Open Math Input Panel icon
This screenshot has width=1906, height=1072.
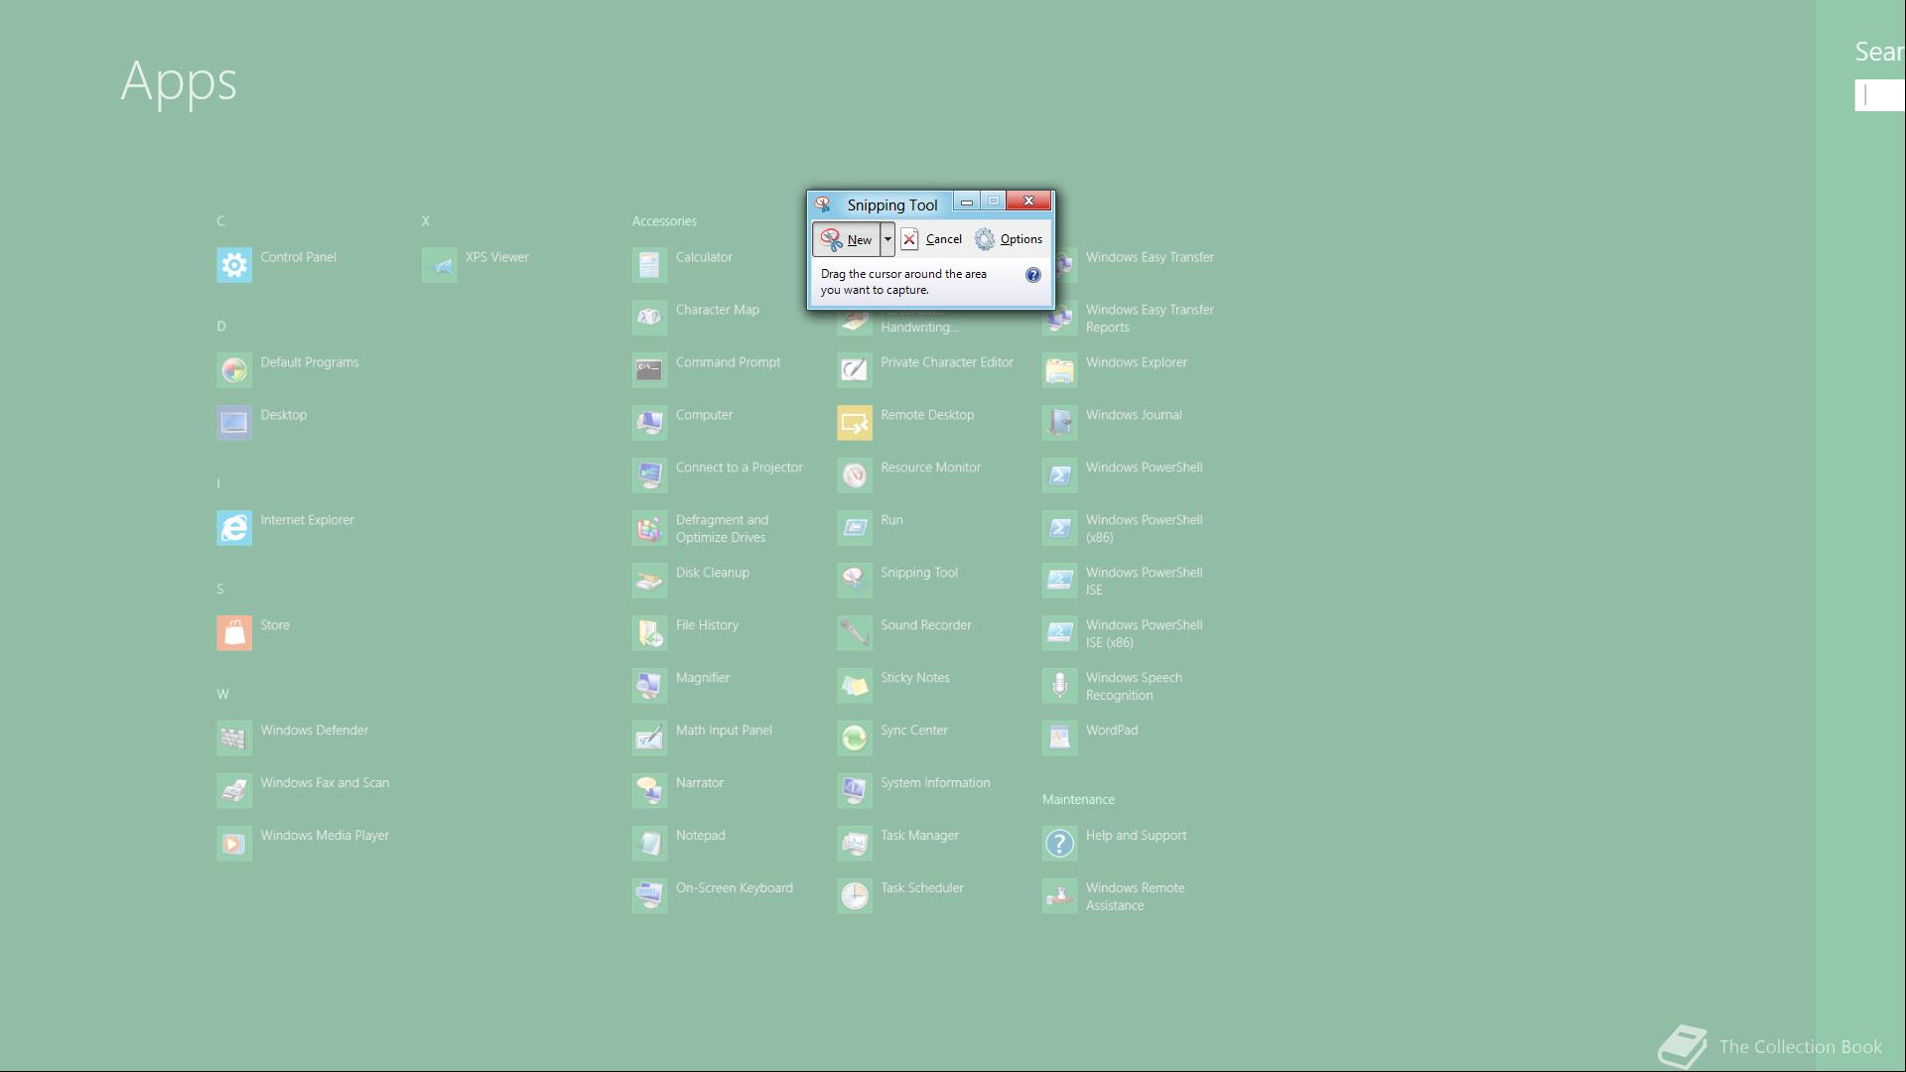[650, 738]
